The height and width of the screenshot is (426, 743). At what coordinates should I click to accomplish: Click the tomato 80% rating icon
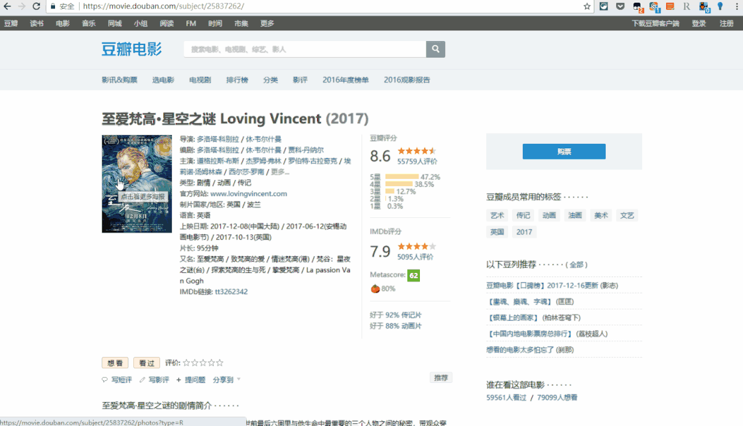(375, 289)
